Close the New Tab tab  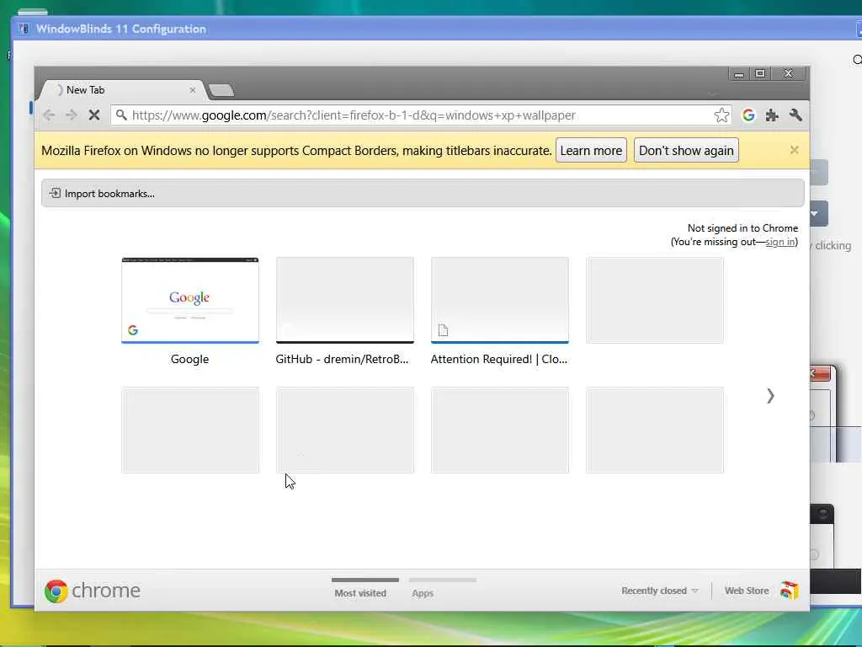[x=193, y=89]
